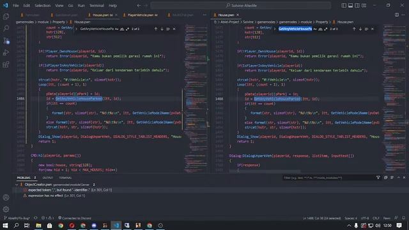Click errors and warnings count in status bar

tap(48, 218)
